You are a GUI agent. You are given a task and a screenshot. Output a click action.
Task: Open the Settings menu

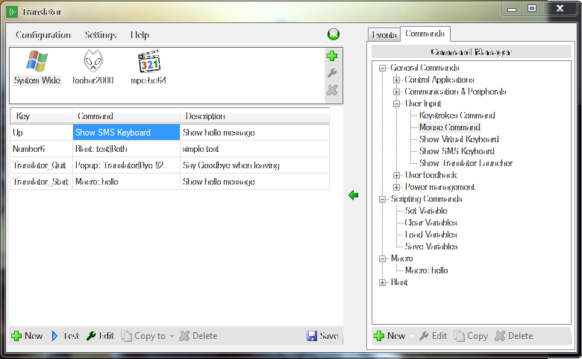pyautogui.click(x=101, y=35)
